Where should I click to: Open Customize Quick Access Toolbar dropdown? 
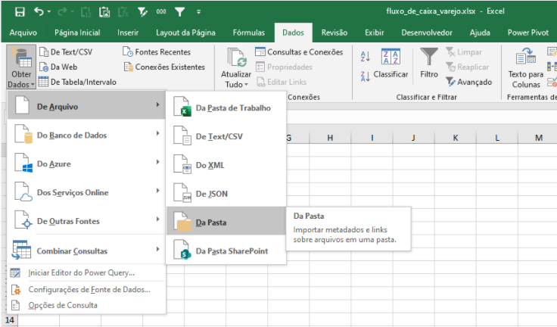198,12
